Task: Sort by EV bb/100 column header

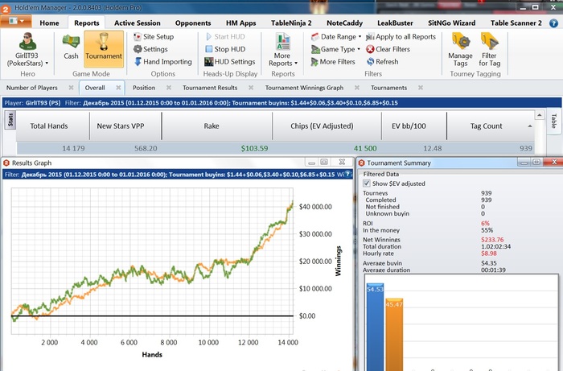Action: point(414,126)
